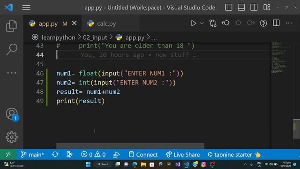300x169 pixels.
Task: Select the 02_input breadcrumb folder
Action: coord(95,38)
